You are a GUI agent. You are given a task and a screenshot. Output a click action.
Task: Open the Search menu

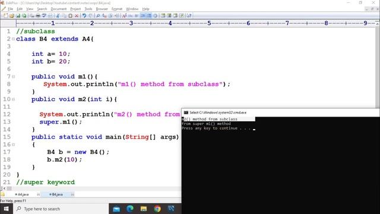(x=42, y=9)
